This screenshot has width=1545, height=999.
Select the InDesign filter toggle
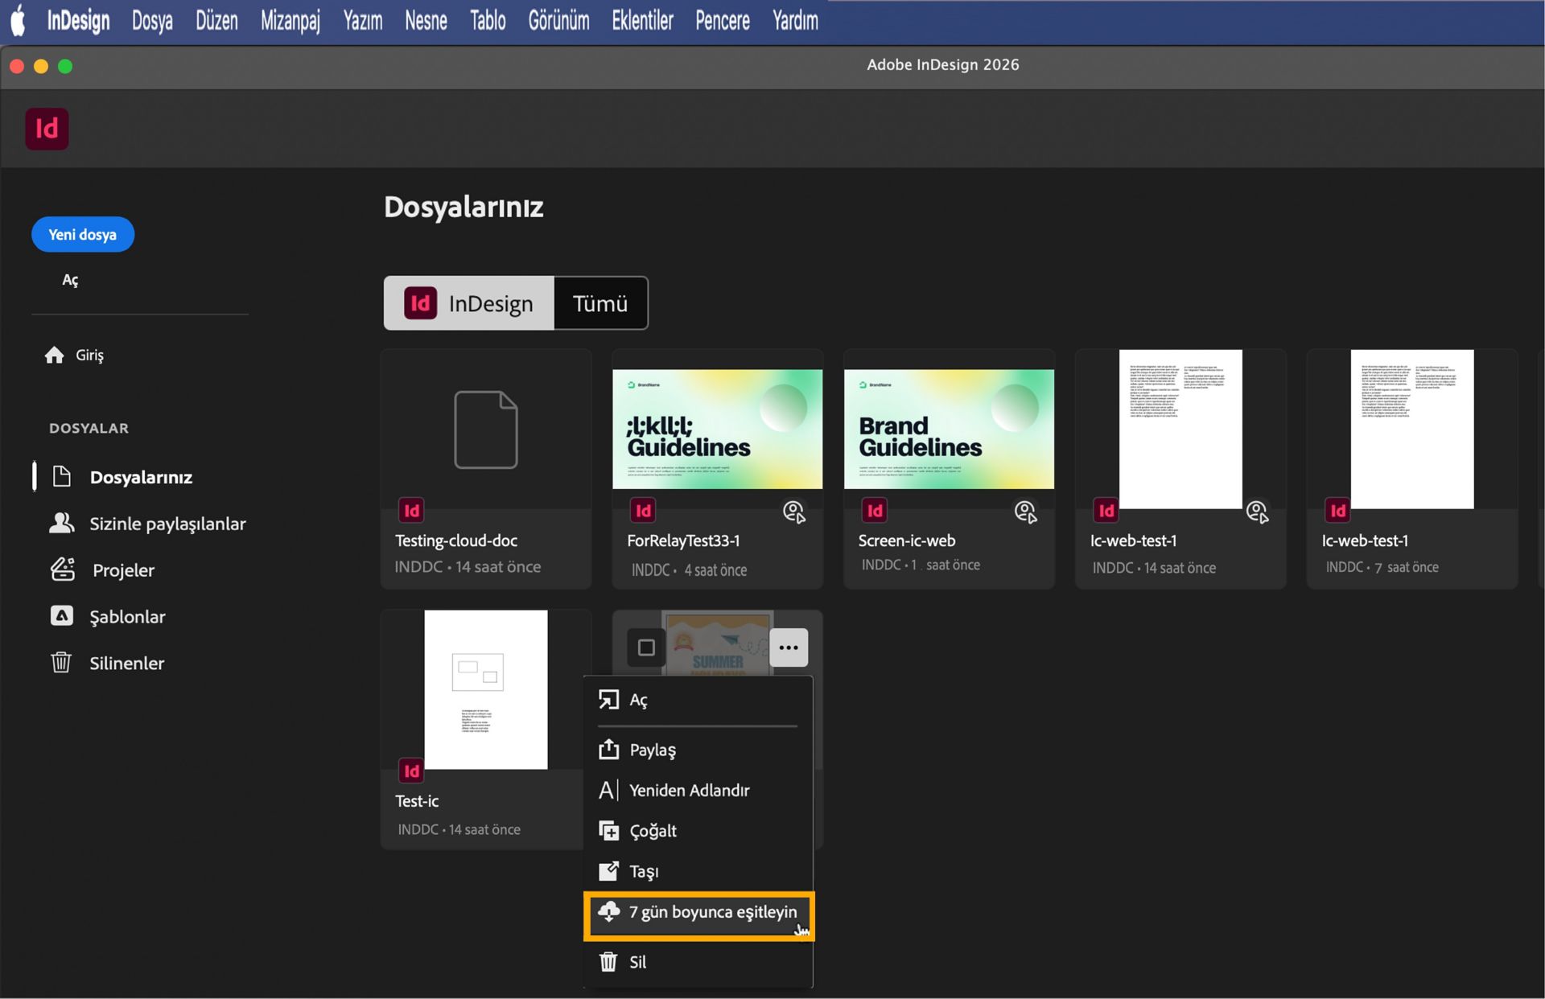coord(469,303)
